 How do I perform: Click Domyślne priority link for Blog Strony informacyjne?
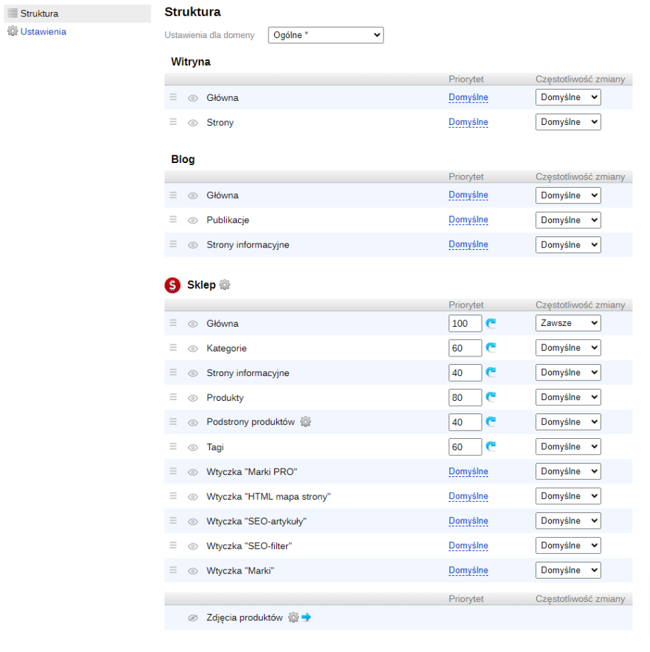pyautogui.click(x=468, y=244)
